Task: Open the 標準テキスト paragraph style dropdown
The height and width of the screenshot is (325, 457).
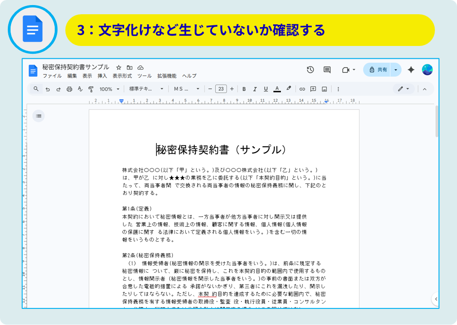Action: (146, 89)
